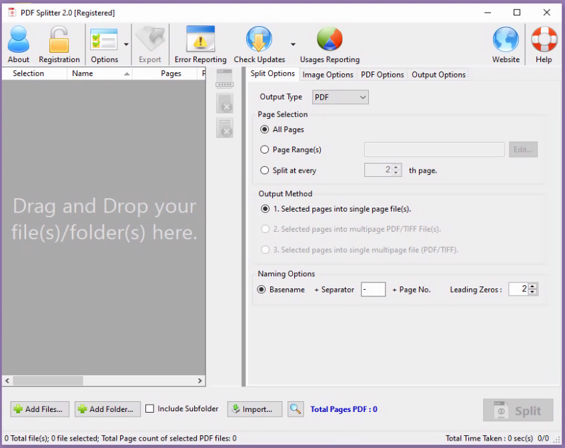Screen dimensions: 565x448
Task: Select output method 2 multipage PDF/TIFF files
Action: click(x=265, y=229)
